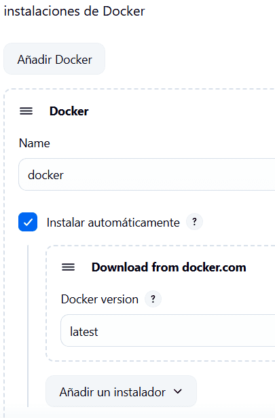Click the bold Docker section title
Screen dimensions: 275x418
point(69,111)
